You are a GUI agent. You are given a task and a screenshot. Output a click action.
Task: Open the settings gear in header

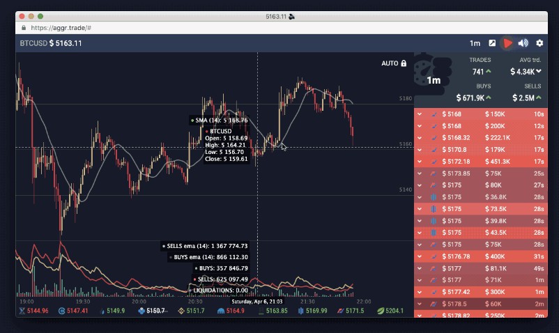point(539,43)
